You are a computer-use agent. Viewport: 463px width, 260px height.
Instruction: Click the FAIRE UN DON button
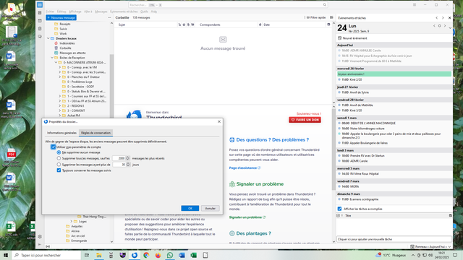(305, 120)
